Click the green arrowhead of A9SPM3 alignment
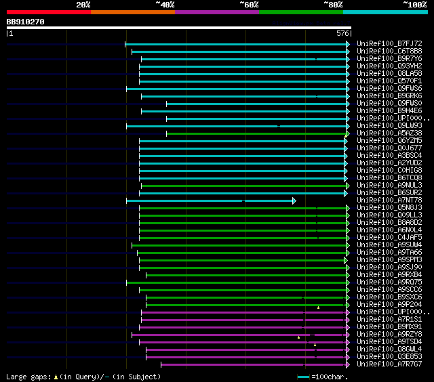Screen dimensions: 434x382 tap(346, 260)
